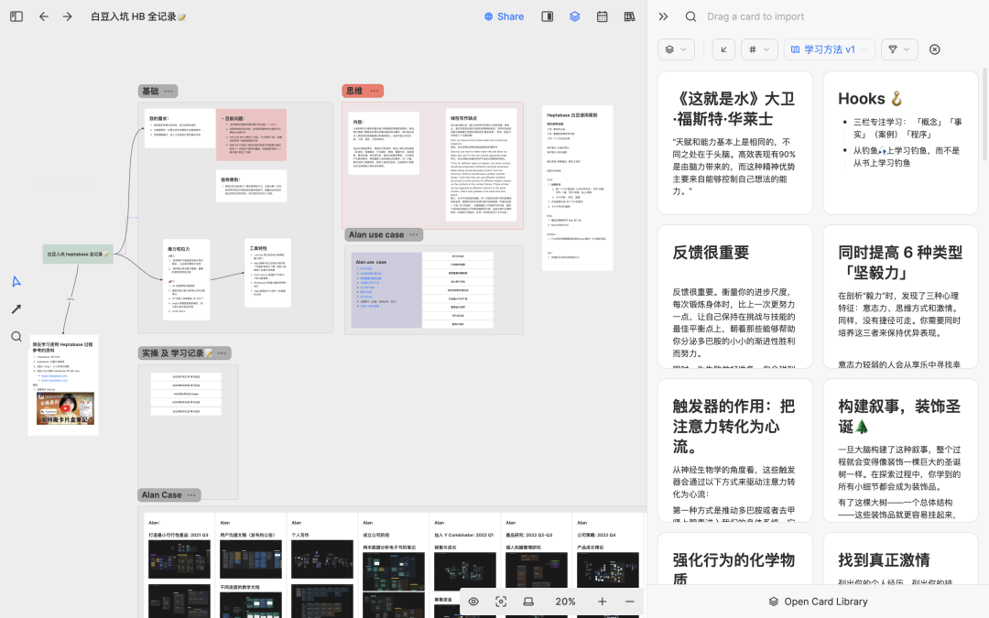Click the Share button
The height and width of the screenshot is (618, 989).
(x=504, y=16)
